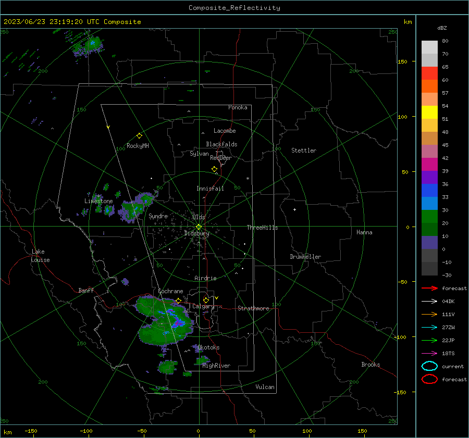Click the RockyMH label
Viewport: 469px width, 438px height.
(138, 146)
